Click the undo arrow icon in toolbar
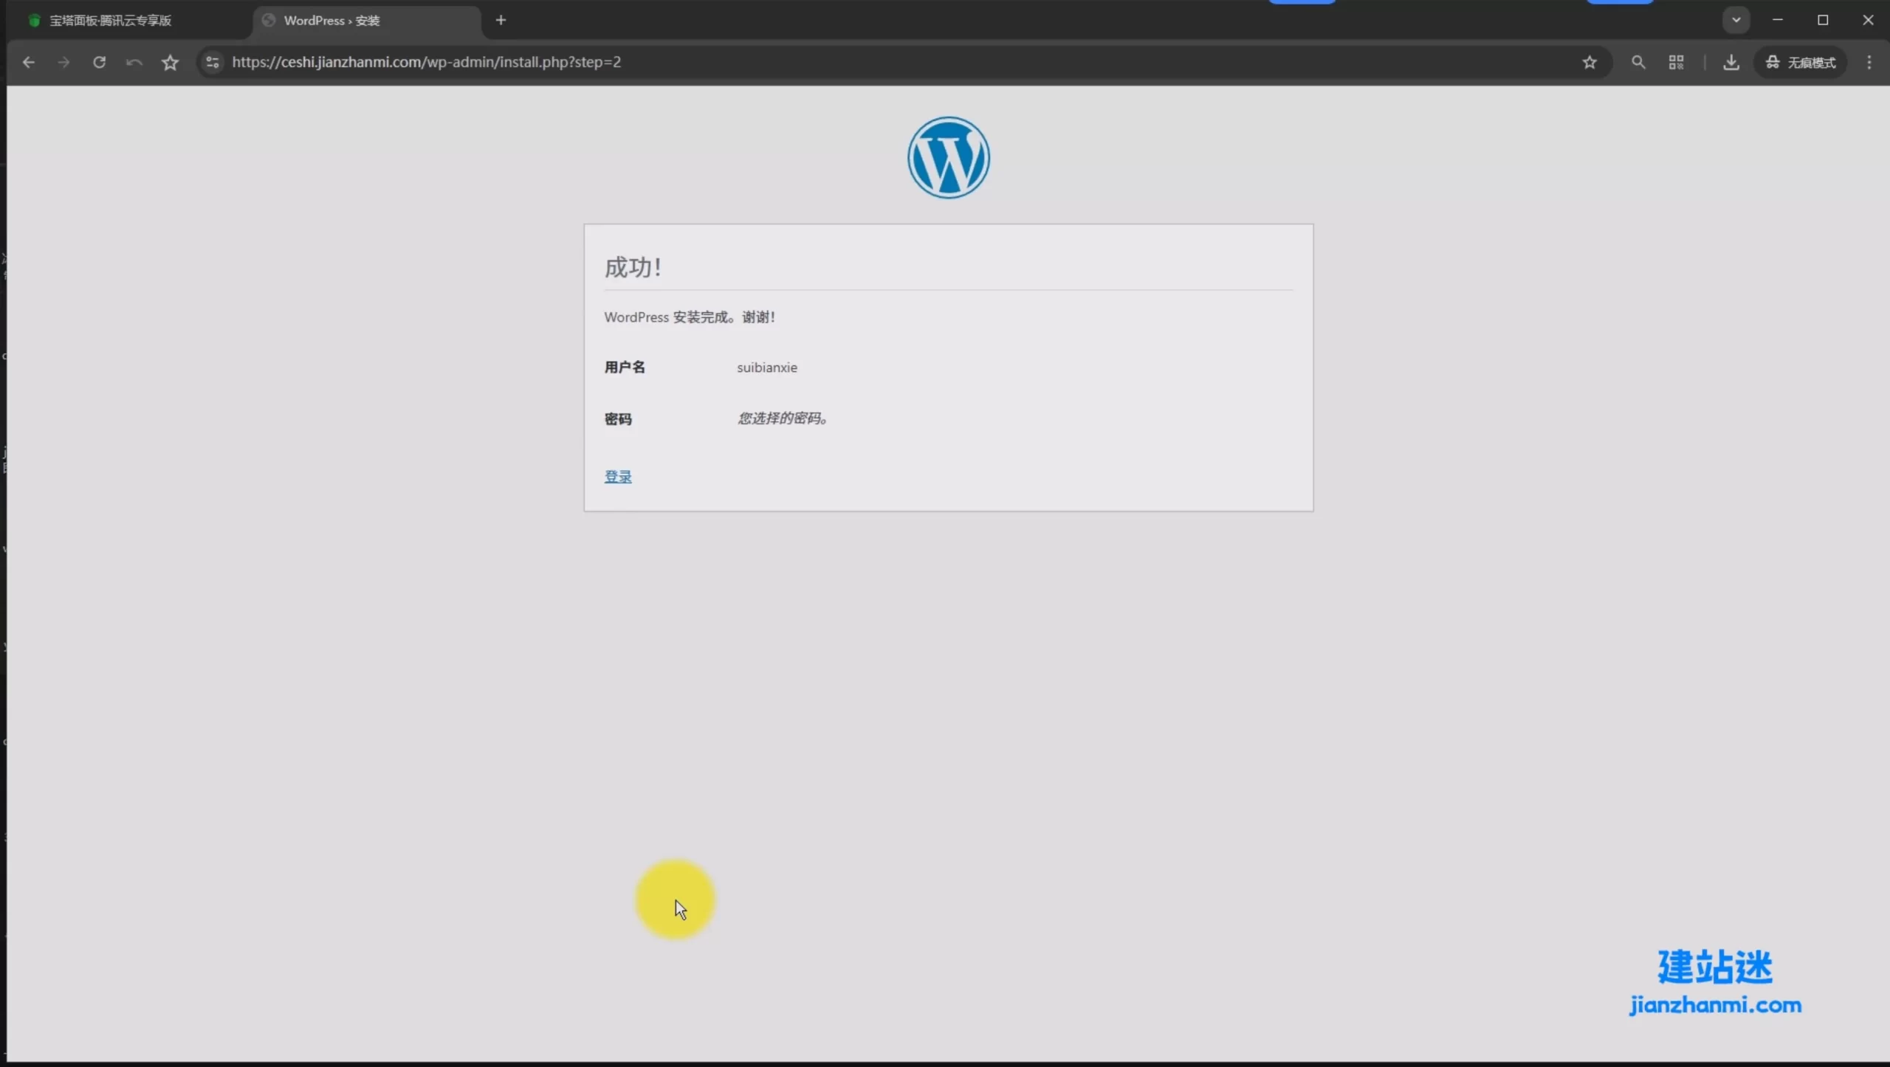This screenshot has height=1067, width=1890. coord(134,63)
